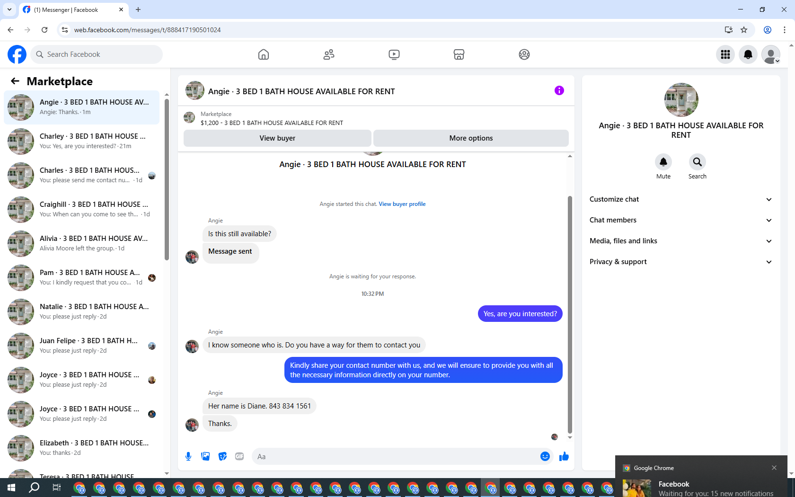Viewport: 795px width, 497px height.
Task: Dismiss the Google Chrome notification
Action: point(774,468)
